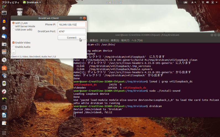Open the System Monitor graph icon in the dock
Viewport: 220px width, 137px height.
click(4, 99)
